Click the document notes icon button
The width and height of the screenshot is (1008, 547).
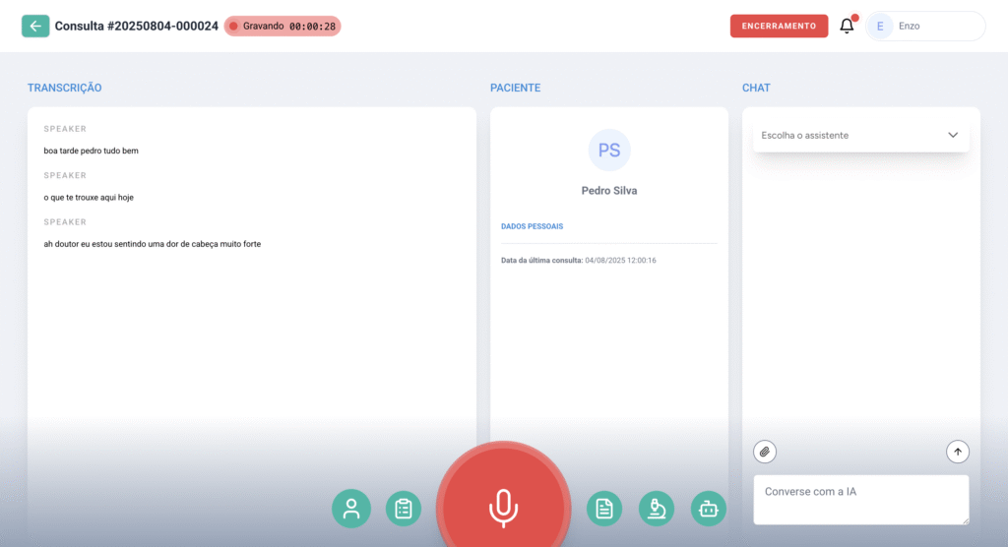[x=604, y=509]
